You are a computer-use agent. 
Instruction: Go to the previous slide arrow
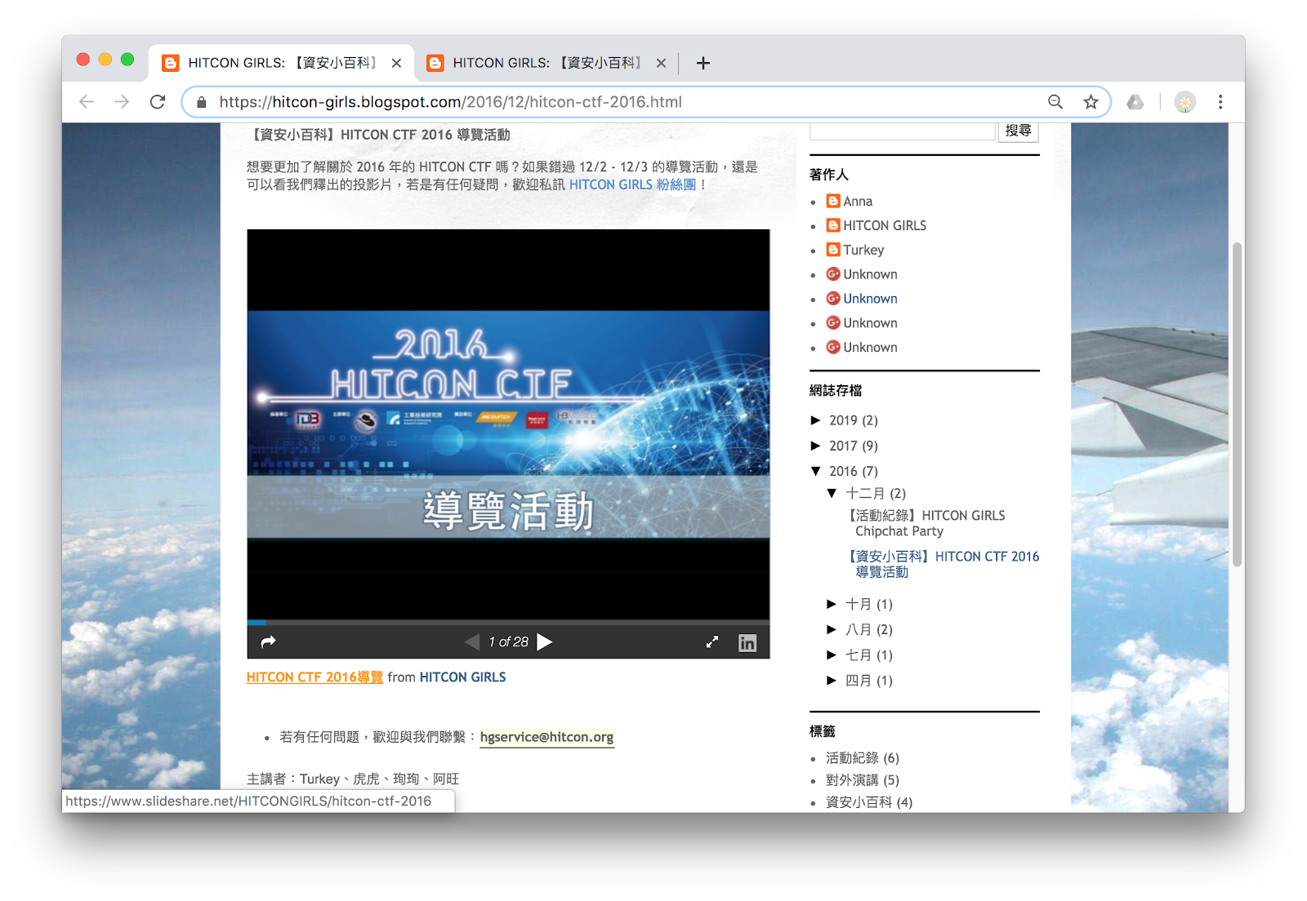472,642
